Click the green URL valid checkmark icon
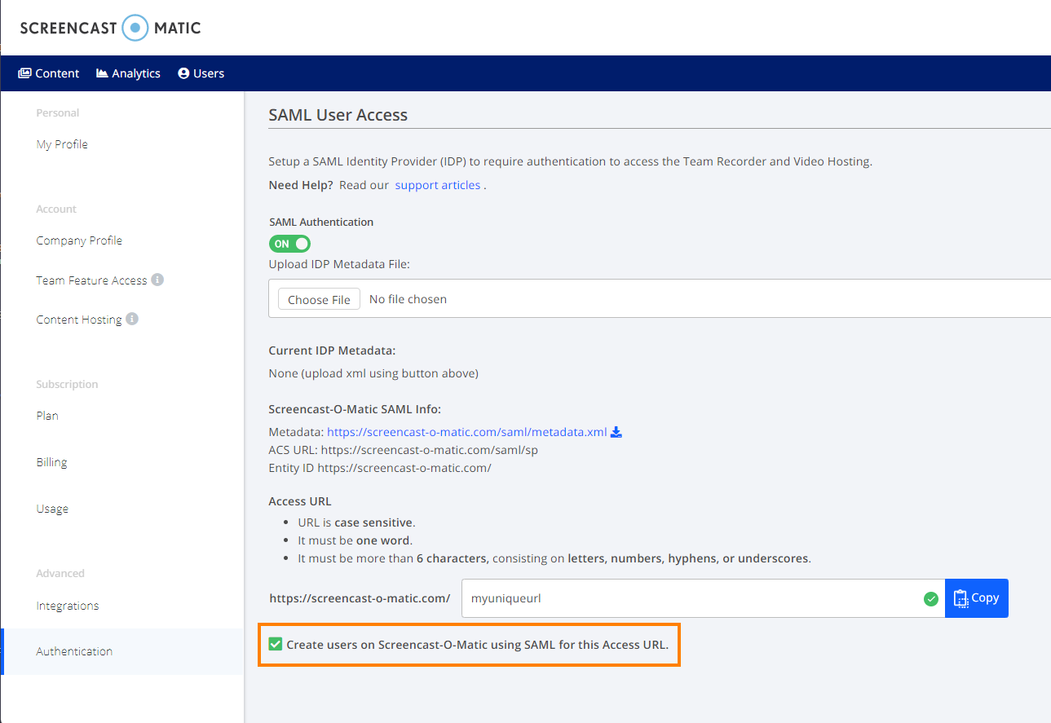Image resolution: width=1051 pixels, height=723 pixels. [x=930, y=598]
